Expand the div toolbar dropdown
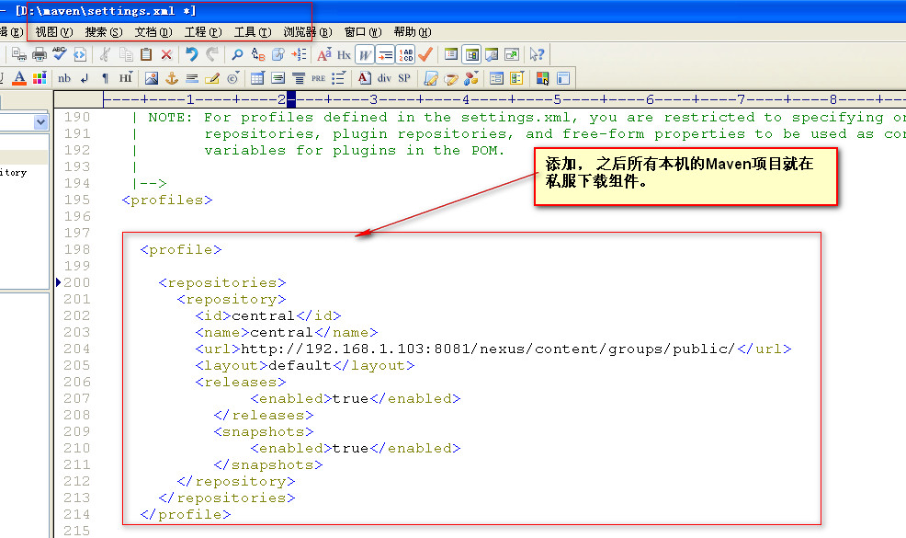 (384, 77)
